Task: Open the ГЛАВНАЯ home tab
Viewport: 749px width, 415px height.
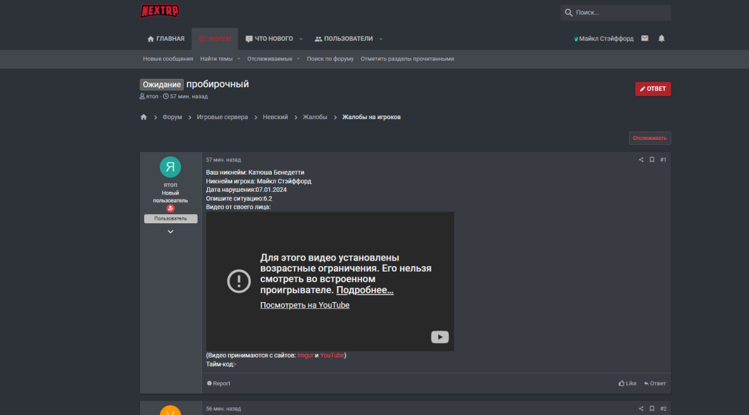Action: click(166, 39)
